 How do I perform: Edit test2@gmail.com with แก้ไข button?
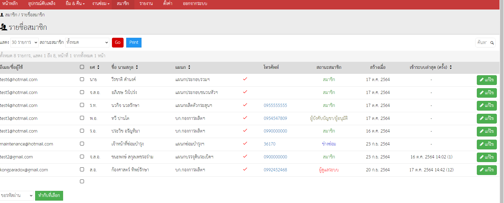pos(487,157)
